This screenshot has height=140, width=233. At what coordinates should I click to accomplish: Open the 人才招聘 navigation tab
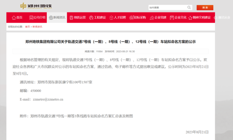click(120, 18)
